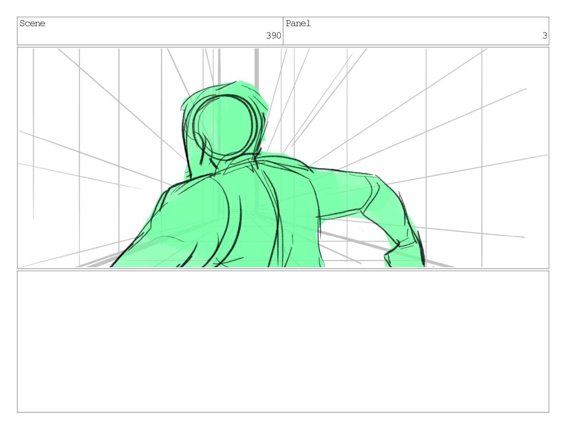This screenshot has height=438, width=567.
Task: Click the empty notes box below the sketch
Action: pos(283,341)
